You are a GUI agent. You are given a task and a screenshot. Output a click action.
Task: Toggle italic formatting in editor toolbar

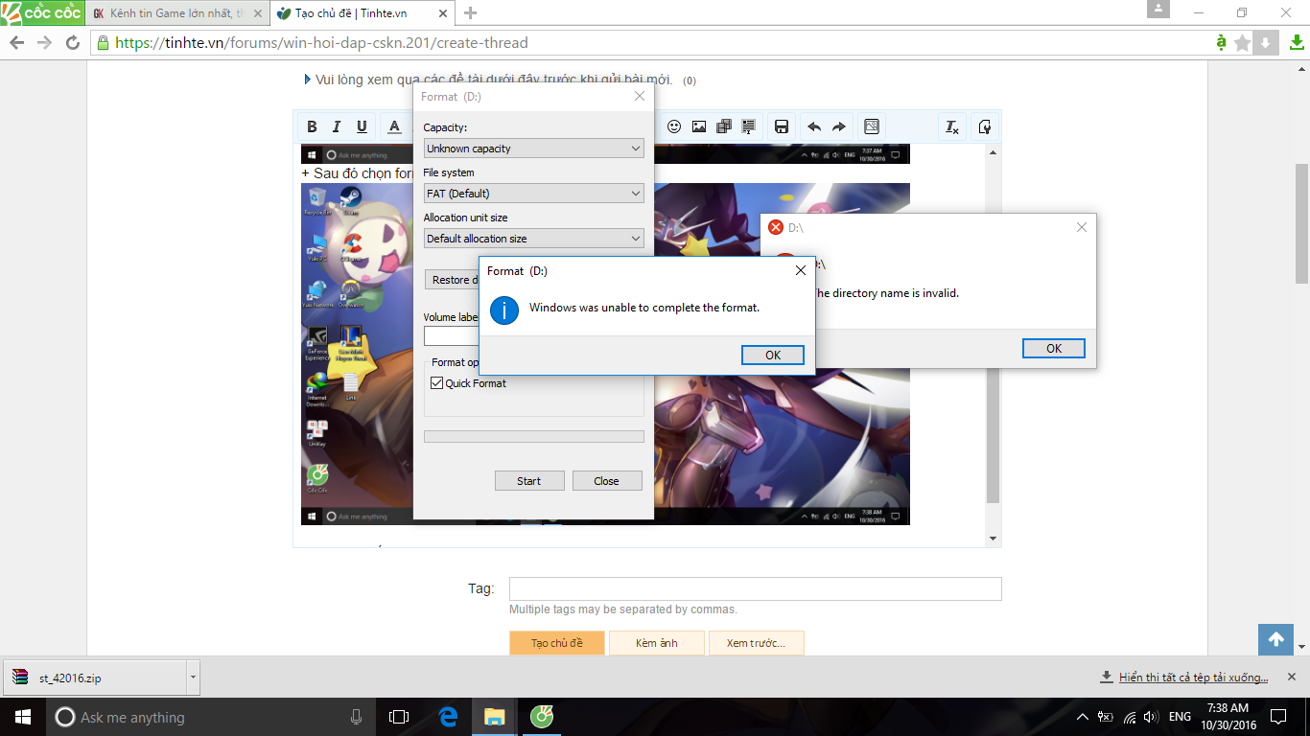337,126
